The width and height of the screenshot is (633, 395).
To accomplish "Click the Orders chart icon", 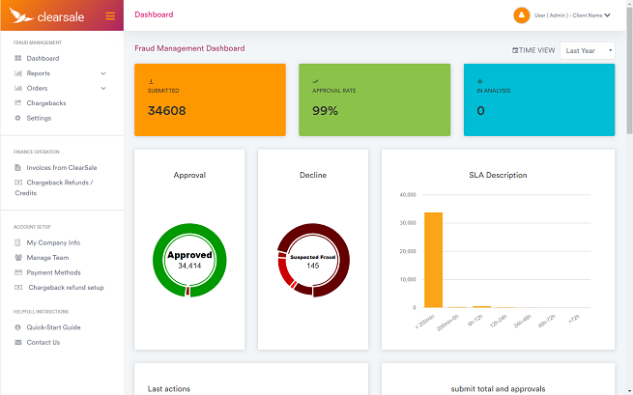I will click(17, 88).
